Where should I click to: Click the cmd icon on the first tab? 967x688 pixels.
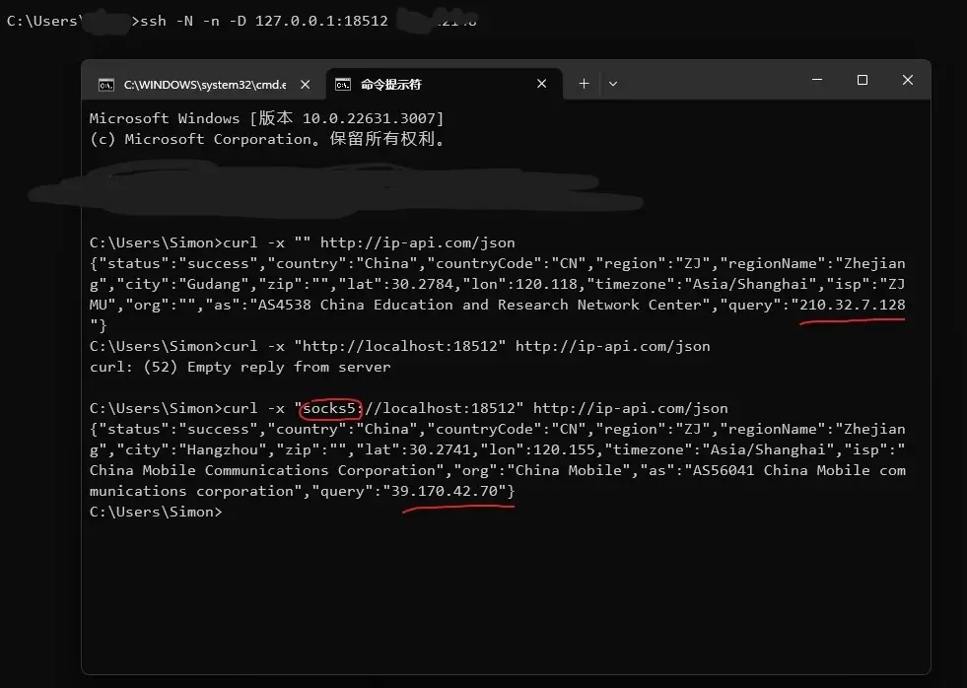tap(105, 85)
